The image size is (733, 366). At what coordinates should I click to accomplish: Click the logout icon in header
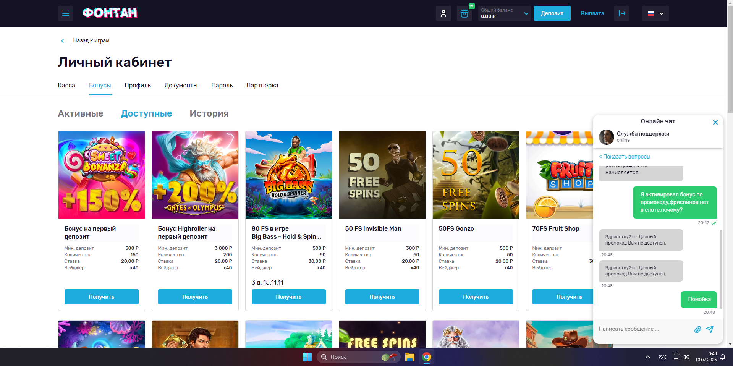(x=622, y=13)
